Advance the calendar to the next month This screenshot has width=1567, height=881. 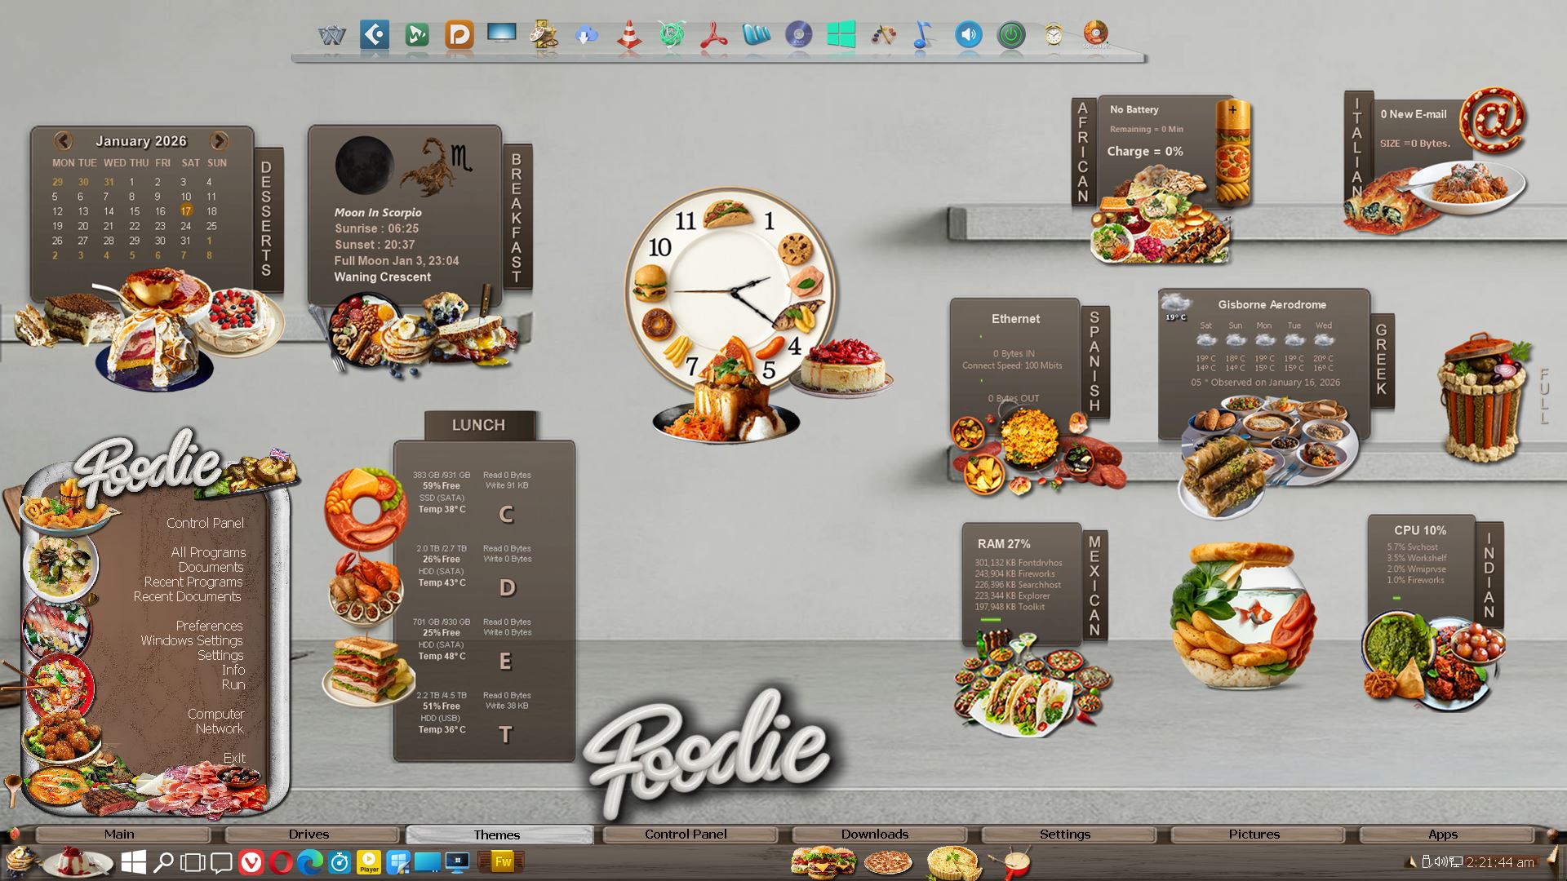[x=219, y=140]
